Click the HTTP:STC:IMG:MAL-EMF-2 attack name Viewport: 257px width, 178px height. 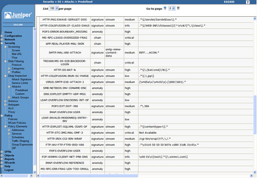pos(64,132)
